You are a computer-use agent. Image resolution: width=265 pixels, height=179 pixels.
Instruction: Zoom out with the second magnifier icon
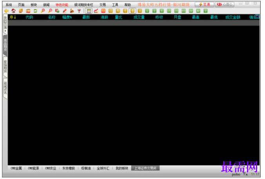[50, 11]
